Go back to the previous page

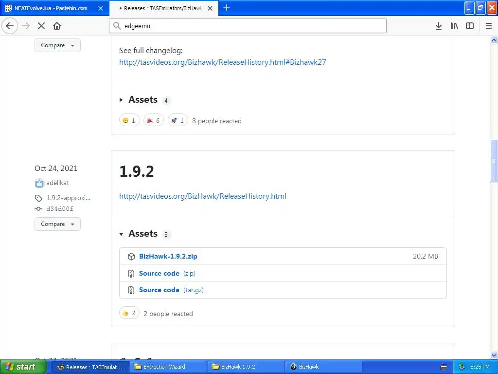click(x=10, y=26)
